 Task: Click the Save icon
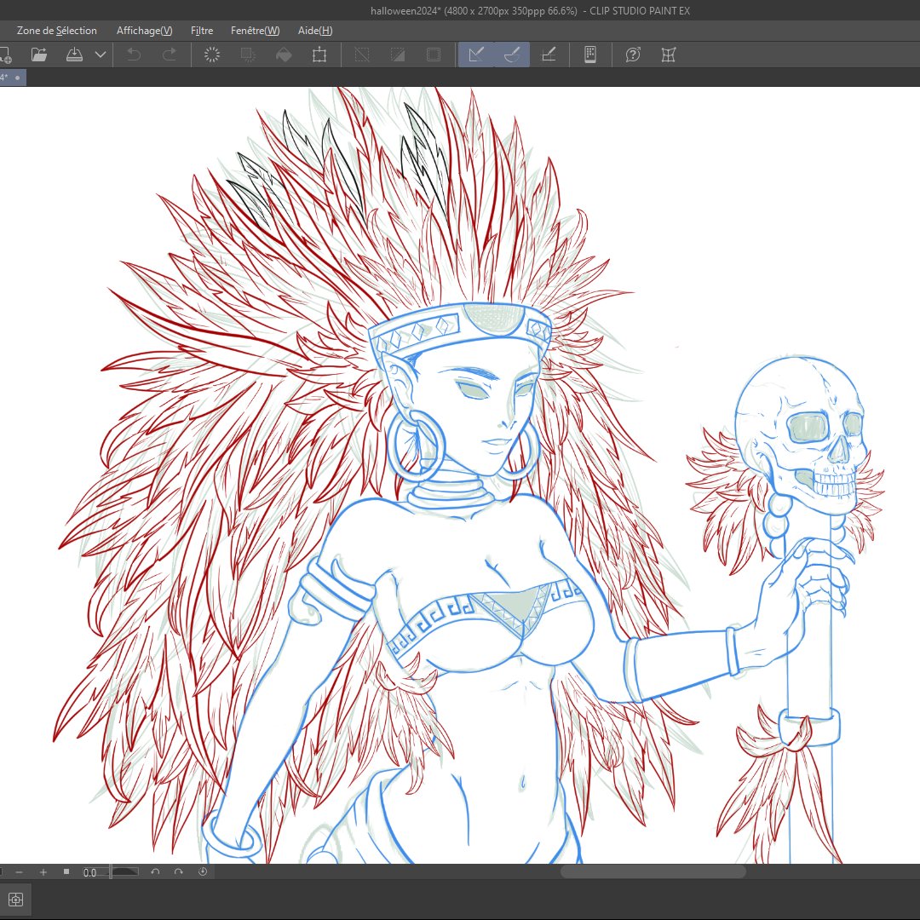click(x=74, y=55)
